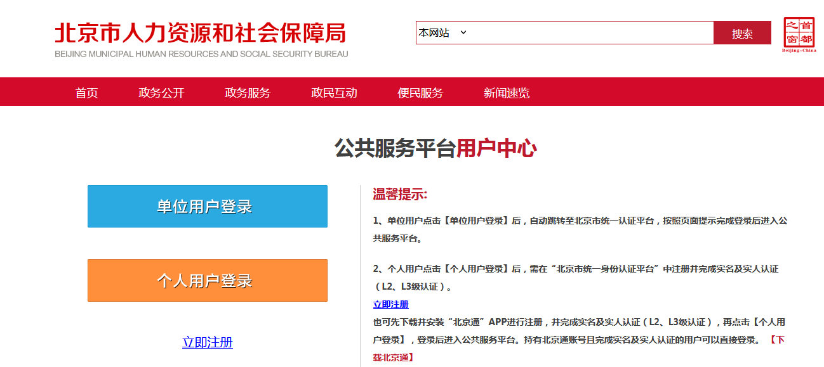824x367 pixels.
Task: Click the 搜索 search button
Action: pos(741,32)
